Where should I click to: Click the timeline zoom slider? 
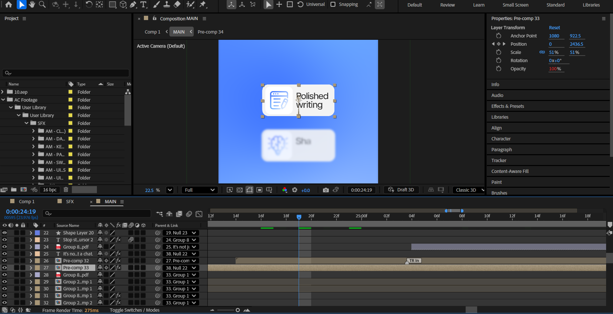point(238,310)
